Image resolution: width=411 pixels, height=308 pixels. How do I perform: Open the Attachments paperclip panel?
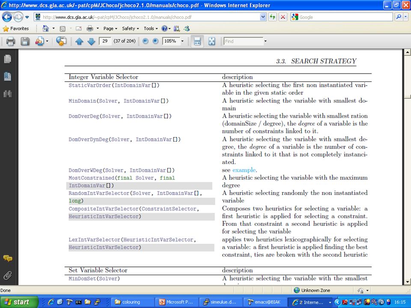click(x=8, y=275)
